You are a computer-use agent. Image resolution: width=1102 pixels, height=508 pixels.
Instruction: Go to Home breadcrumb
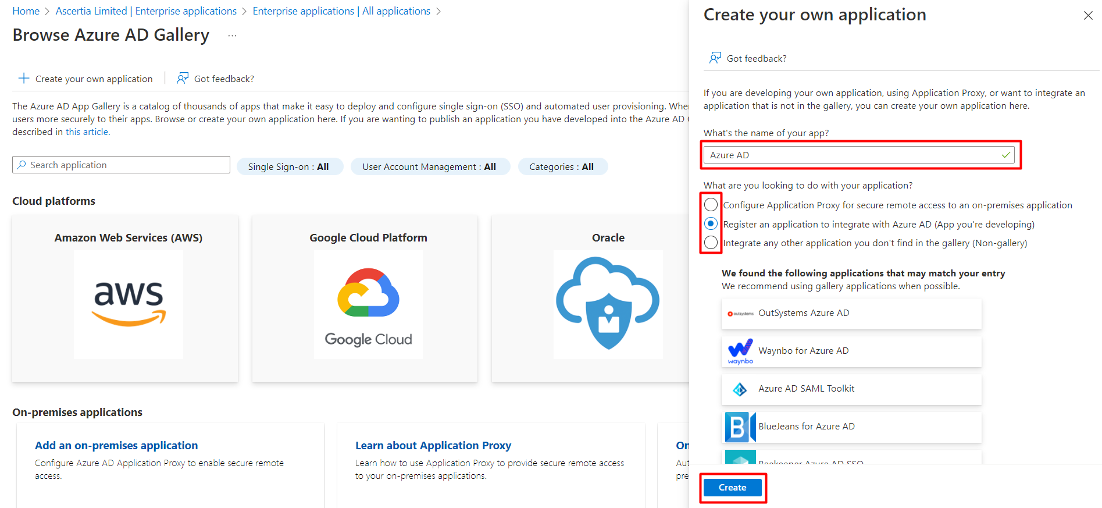26,11
